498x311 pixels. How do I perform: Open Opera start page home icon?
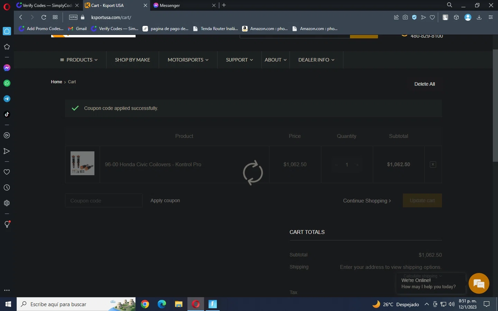point(7,31)
